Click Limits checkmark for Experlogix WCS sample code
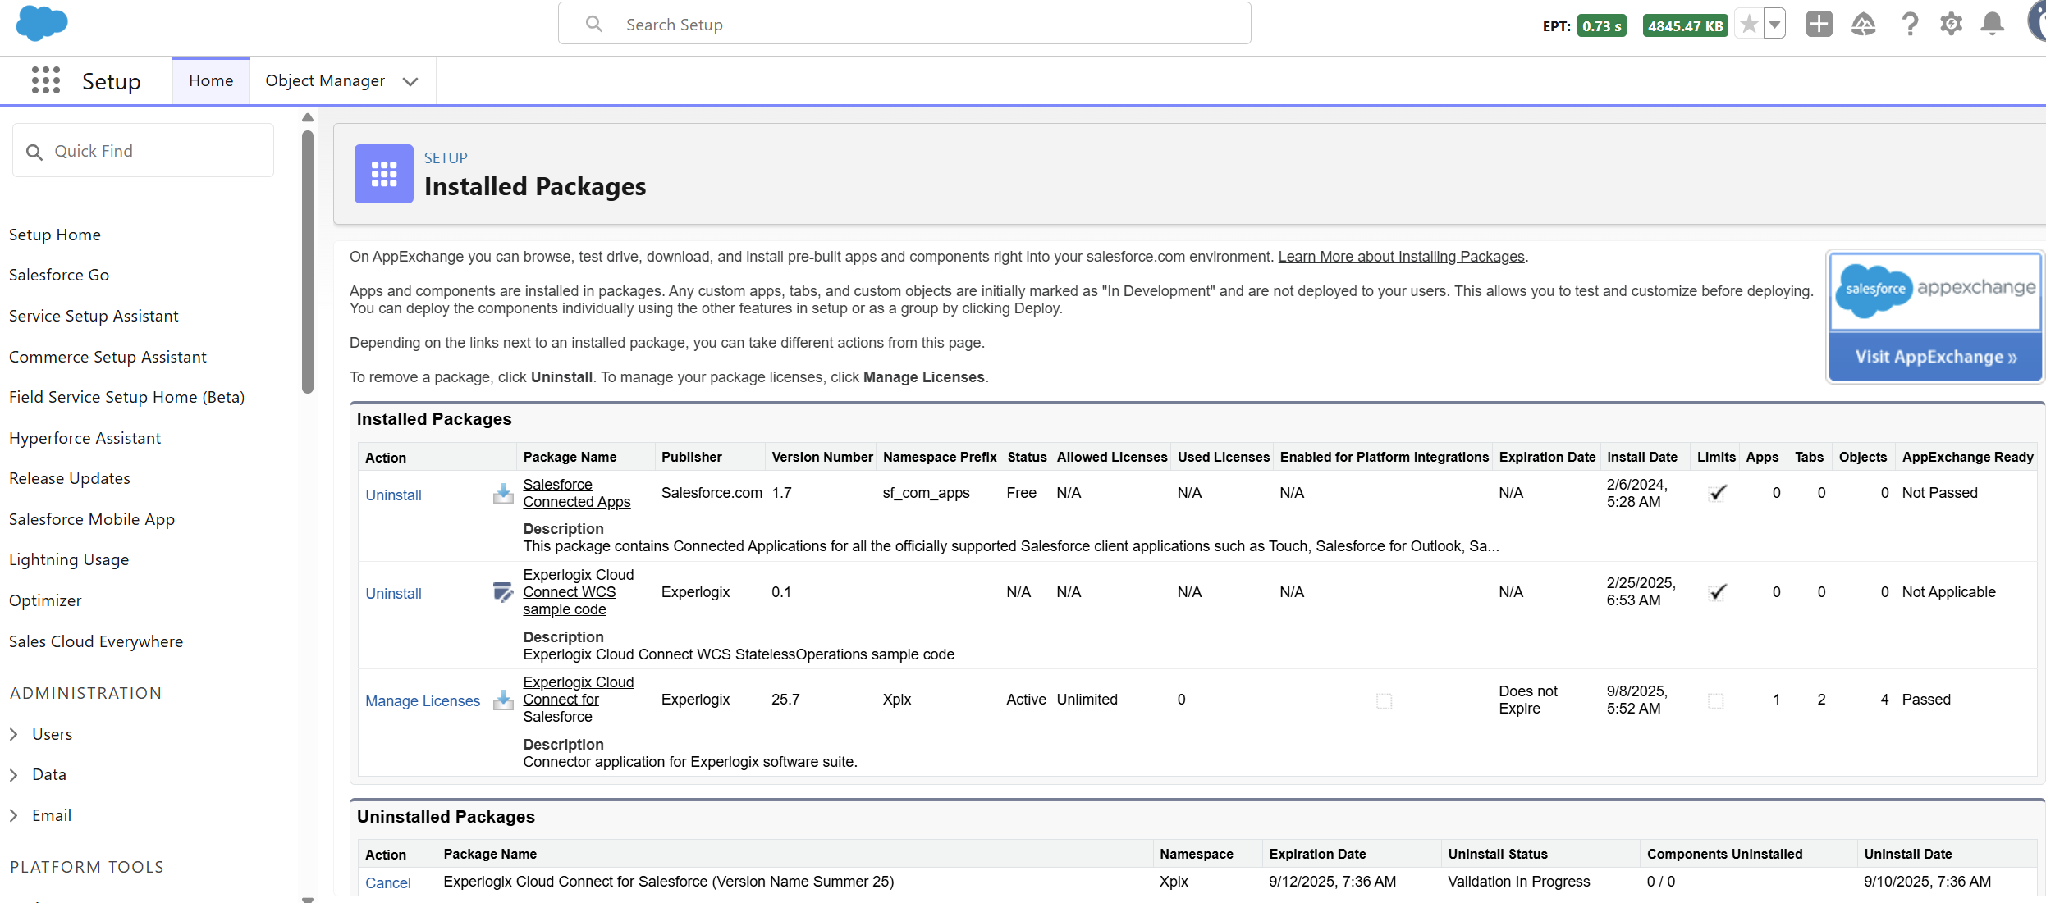The image size is (2046, 903). click(x=1717, y=592)
